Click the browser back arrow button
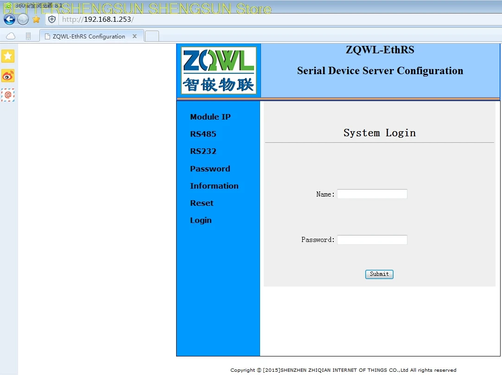The width and height of the screenshot is (502, 375). pos(9,19)
